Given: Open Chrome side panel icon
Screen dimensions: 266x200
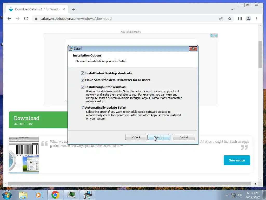Looking at the screenshot, I should click(x=240, y=18).
